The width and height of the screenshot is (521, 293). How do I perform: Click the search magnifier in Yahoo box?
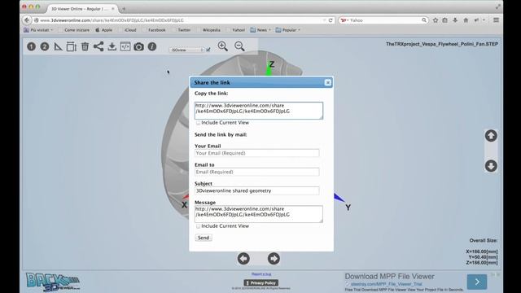tap(424, 20)
